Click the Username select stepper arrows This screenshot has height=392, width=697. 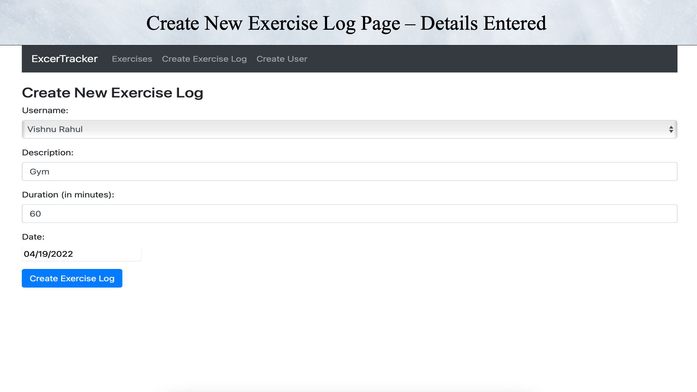click(671, 129)
